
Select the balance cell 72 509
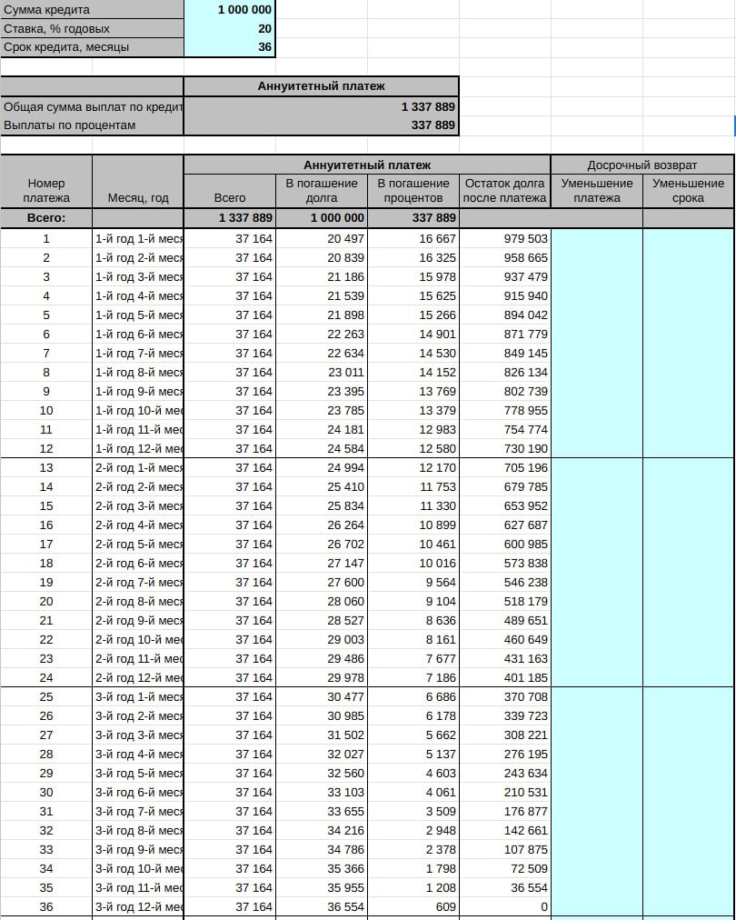point(504,868)
